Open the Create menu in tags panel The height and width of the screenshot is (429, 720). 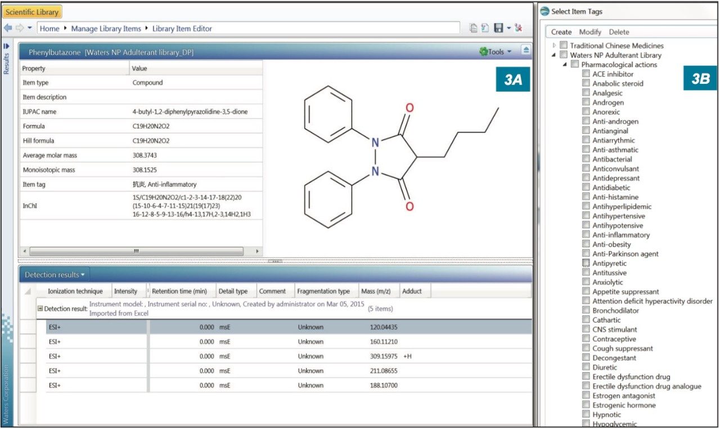561,32
